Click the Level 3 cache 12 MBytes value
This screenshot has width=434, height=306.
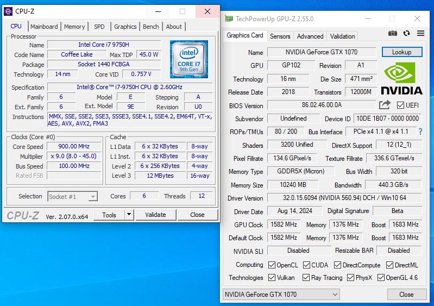[160, 176]
